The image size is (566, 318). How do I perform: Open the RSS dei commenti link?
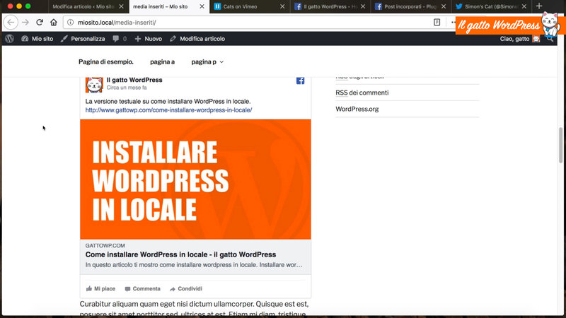point(362,93)
